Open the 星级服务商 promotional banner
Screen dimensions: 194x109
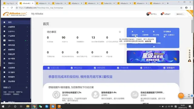[153, 57]
